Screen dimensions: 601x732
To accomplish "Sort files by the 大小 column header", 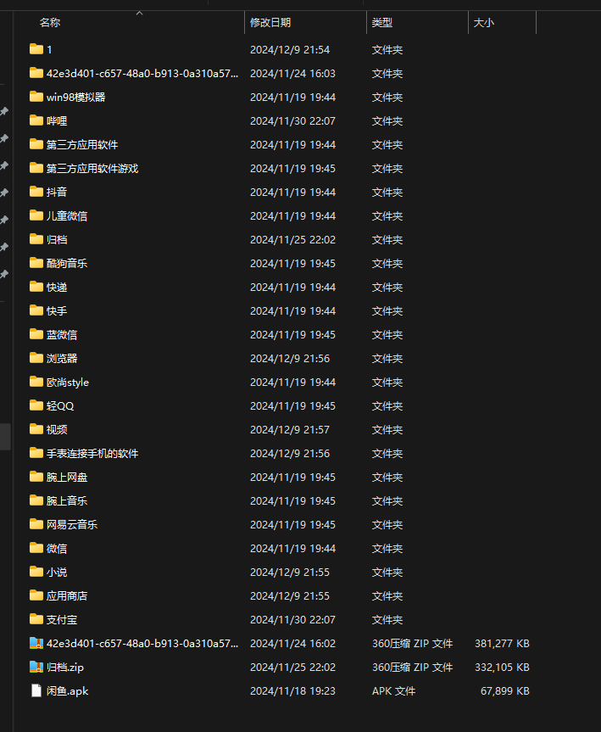I will coord(484,22).
